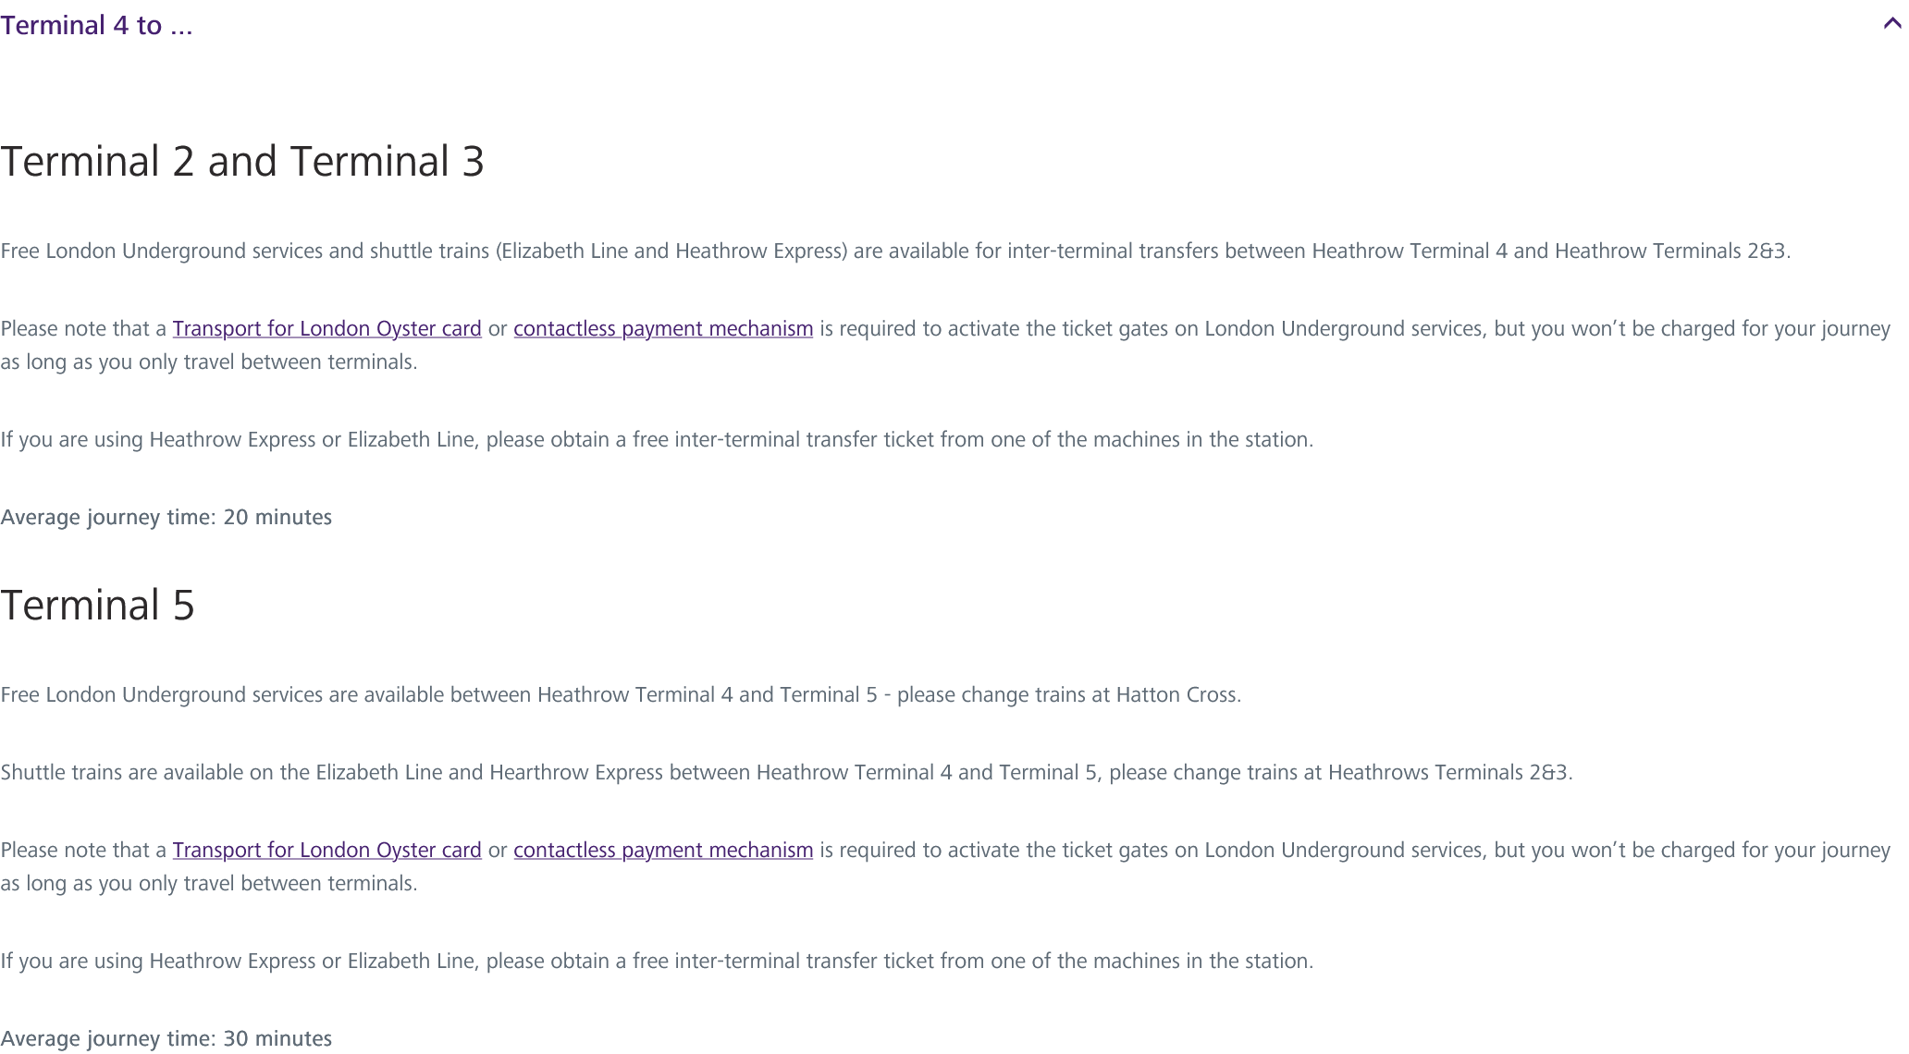The height and width of the screenshot is (1054, 1909).
Task: Open contactless payment link under Terminal 2 and 3
Action: (663, 329)
